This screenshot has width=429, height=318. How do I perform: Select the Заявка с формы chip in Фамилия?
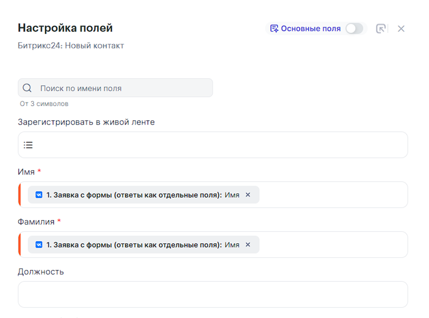coord(138,245)
